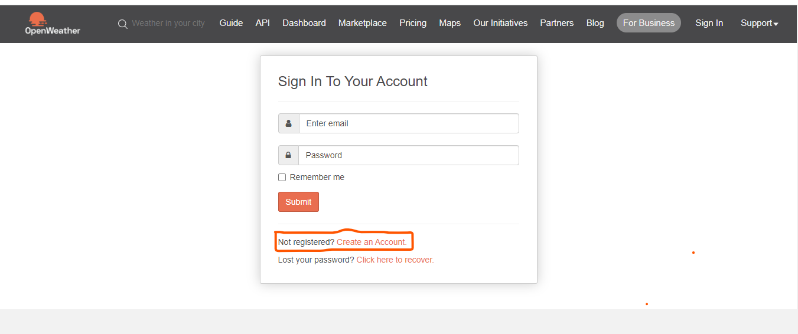
Task: Select Pricing in the navigation bar
Action: [x=413, y=23]
